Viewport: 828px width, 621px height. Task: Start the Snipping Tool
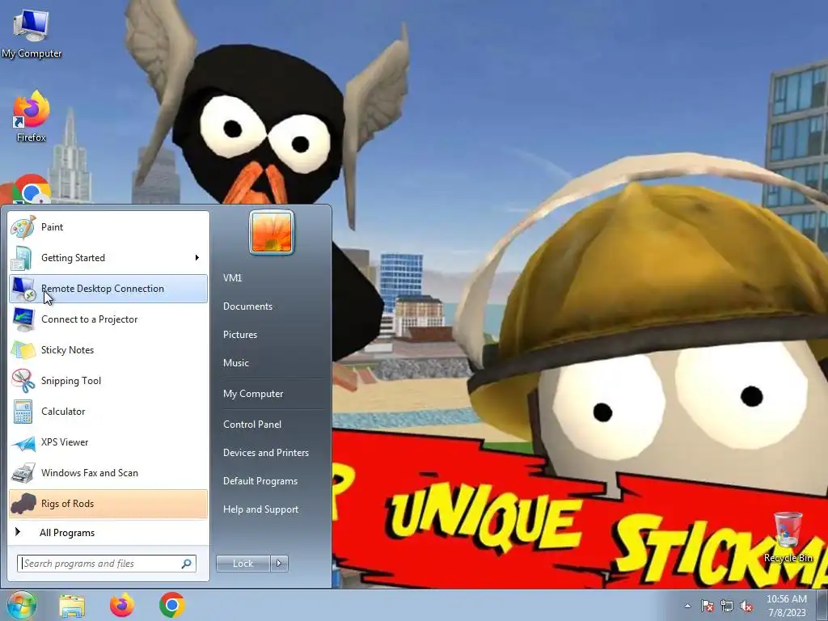point(108,381)
